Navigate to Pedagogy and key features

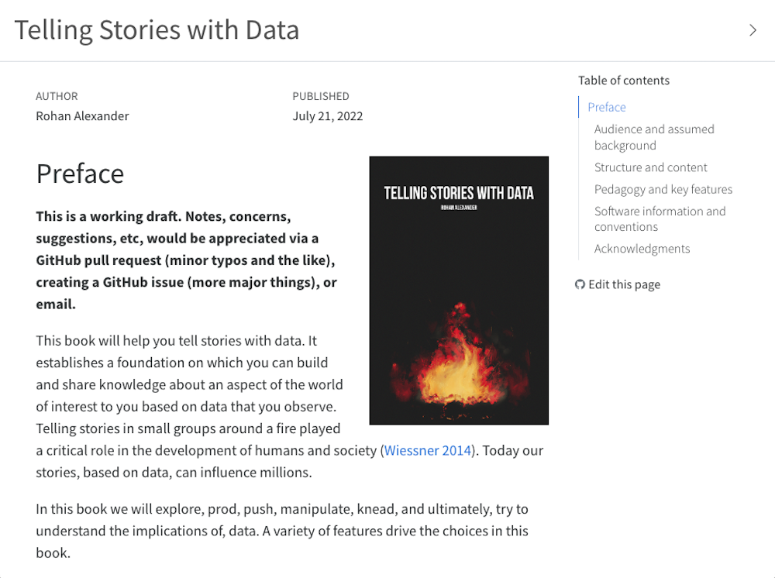(x=663, y=189)
